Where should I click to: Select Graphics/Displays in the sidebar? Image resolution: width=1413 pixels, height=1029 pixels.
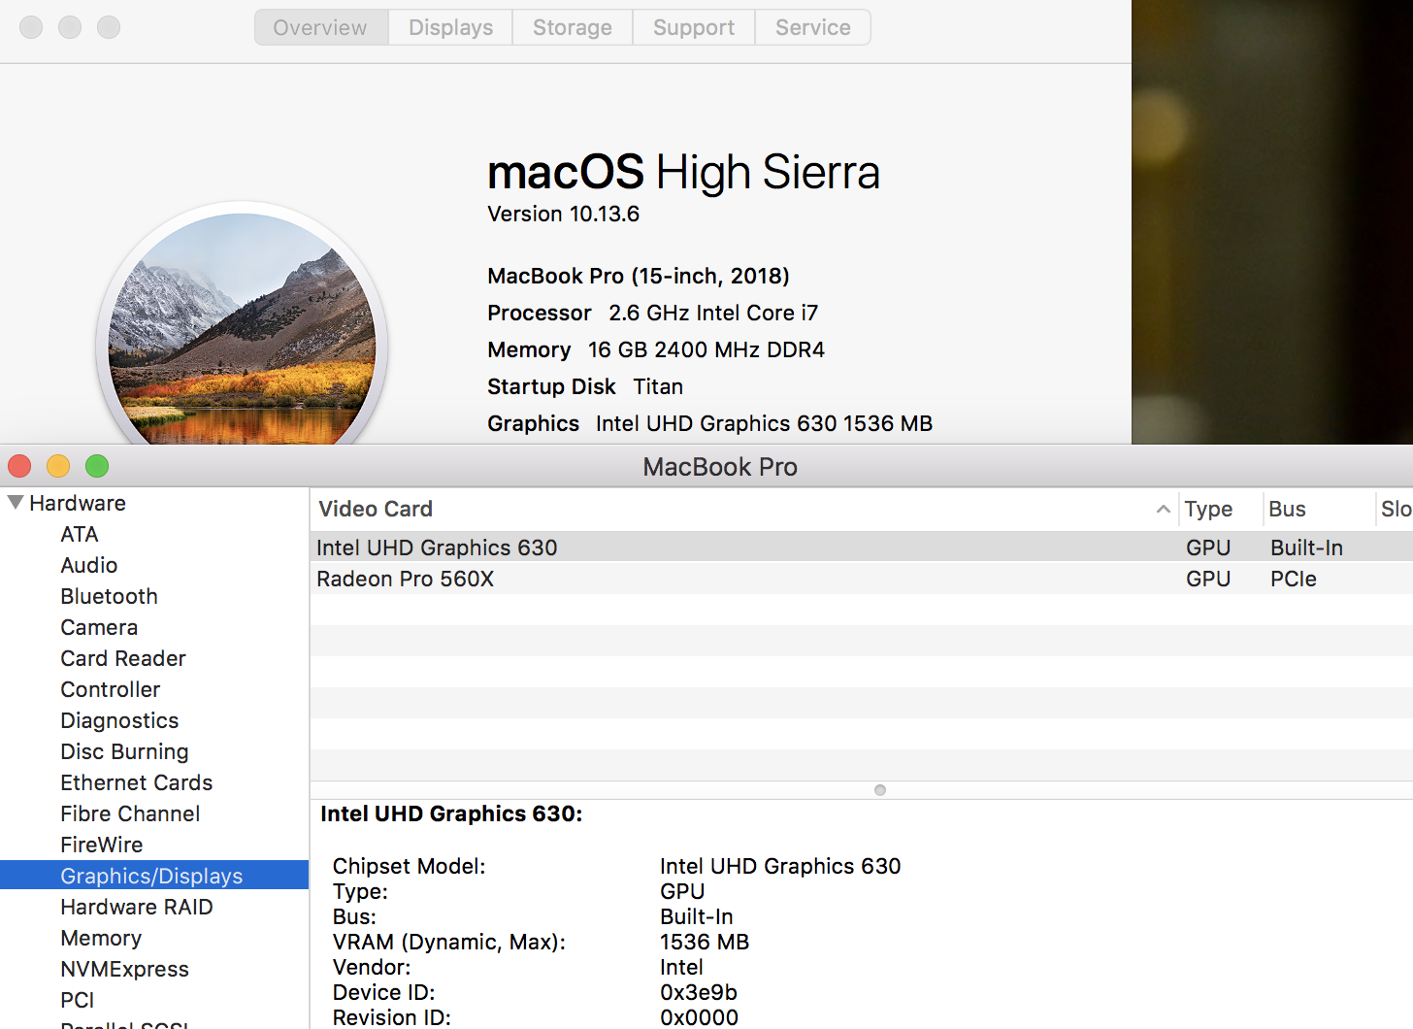154,876
